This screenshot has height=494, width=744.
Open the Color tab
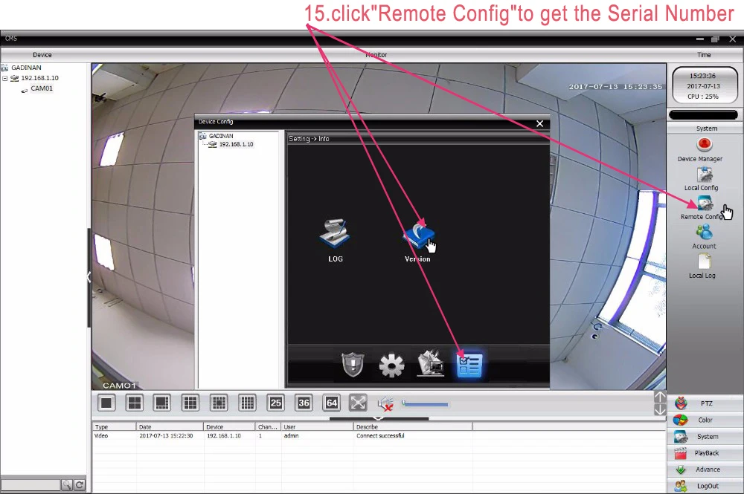coord(705,420)
